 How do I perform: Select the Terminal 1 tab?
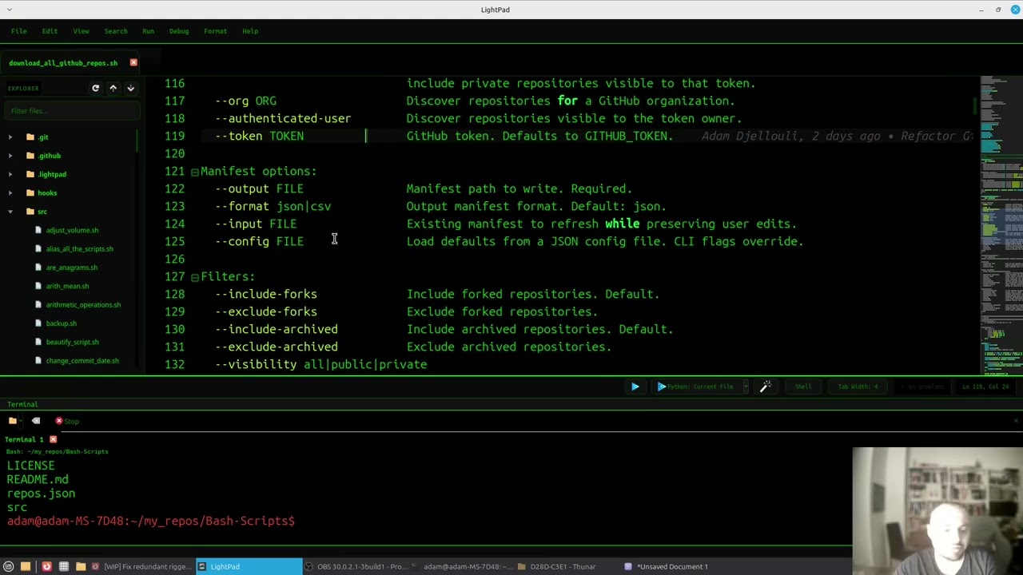24,439
